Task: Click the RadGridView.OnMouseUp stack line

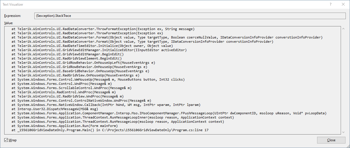Action: click(x=75, y=75)
